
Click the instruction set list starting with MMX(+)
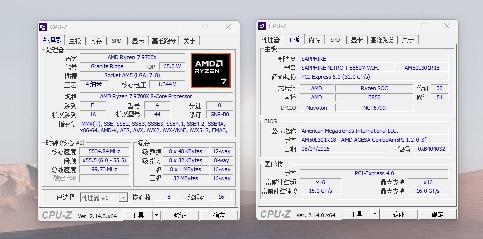(156, 127)
